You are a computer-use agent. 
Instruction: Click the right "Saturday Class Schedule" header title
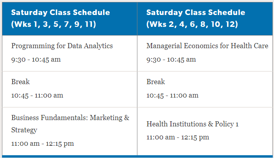coord(195,12)
